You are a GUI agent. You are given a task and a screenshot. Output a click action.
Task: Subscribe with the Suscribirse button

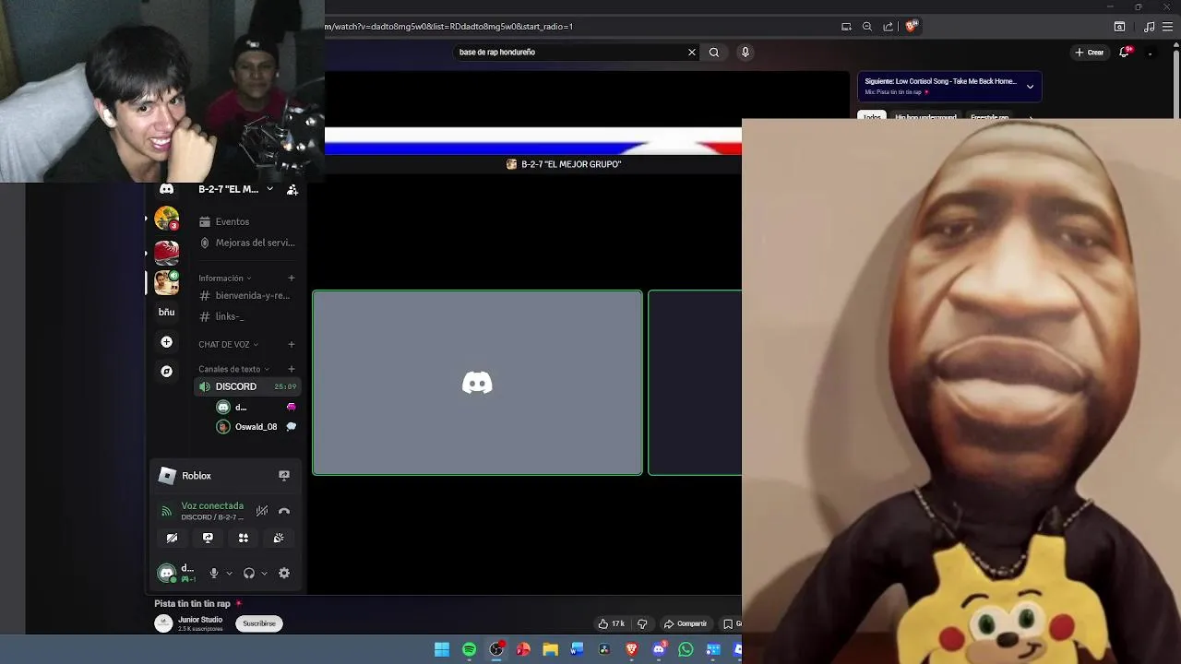[259, 623]
